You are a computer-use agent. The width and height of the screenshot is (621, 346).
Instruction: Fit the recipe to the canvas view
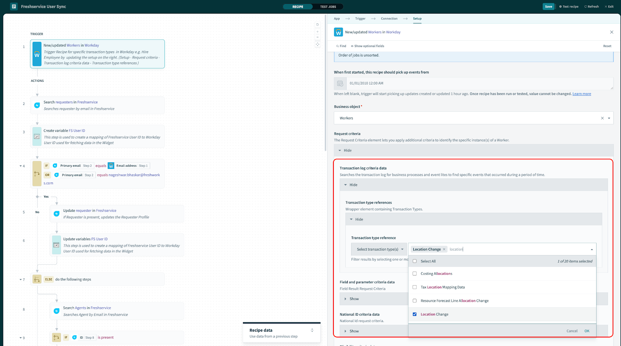click(x=317, y=45)
